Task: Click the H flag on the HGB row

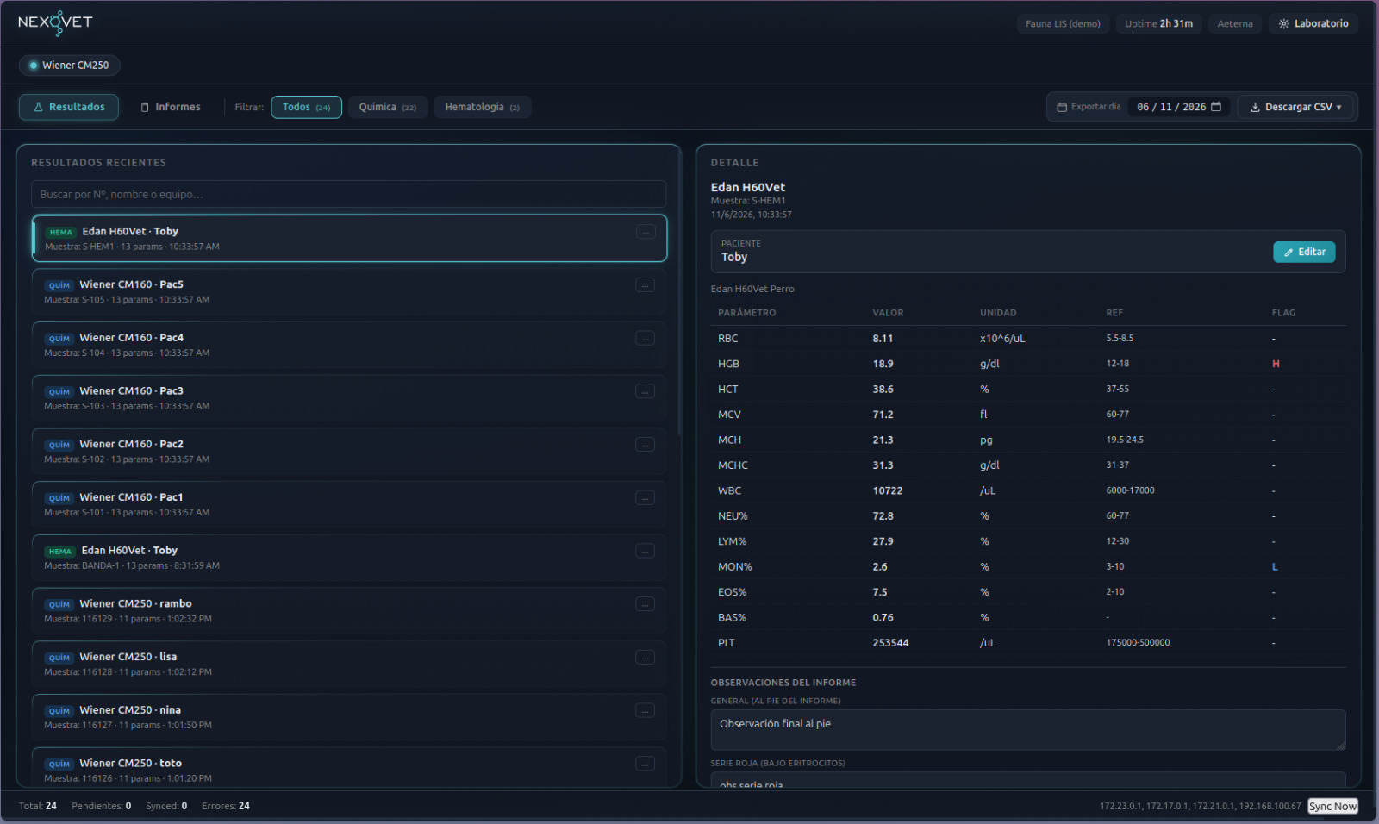Action: (x=1276, y=364)
